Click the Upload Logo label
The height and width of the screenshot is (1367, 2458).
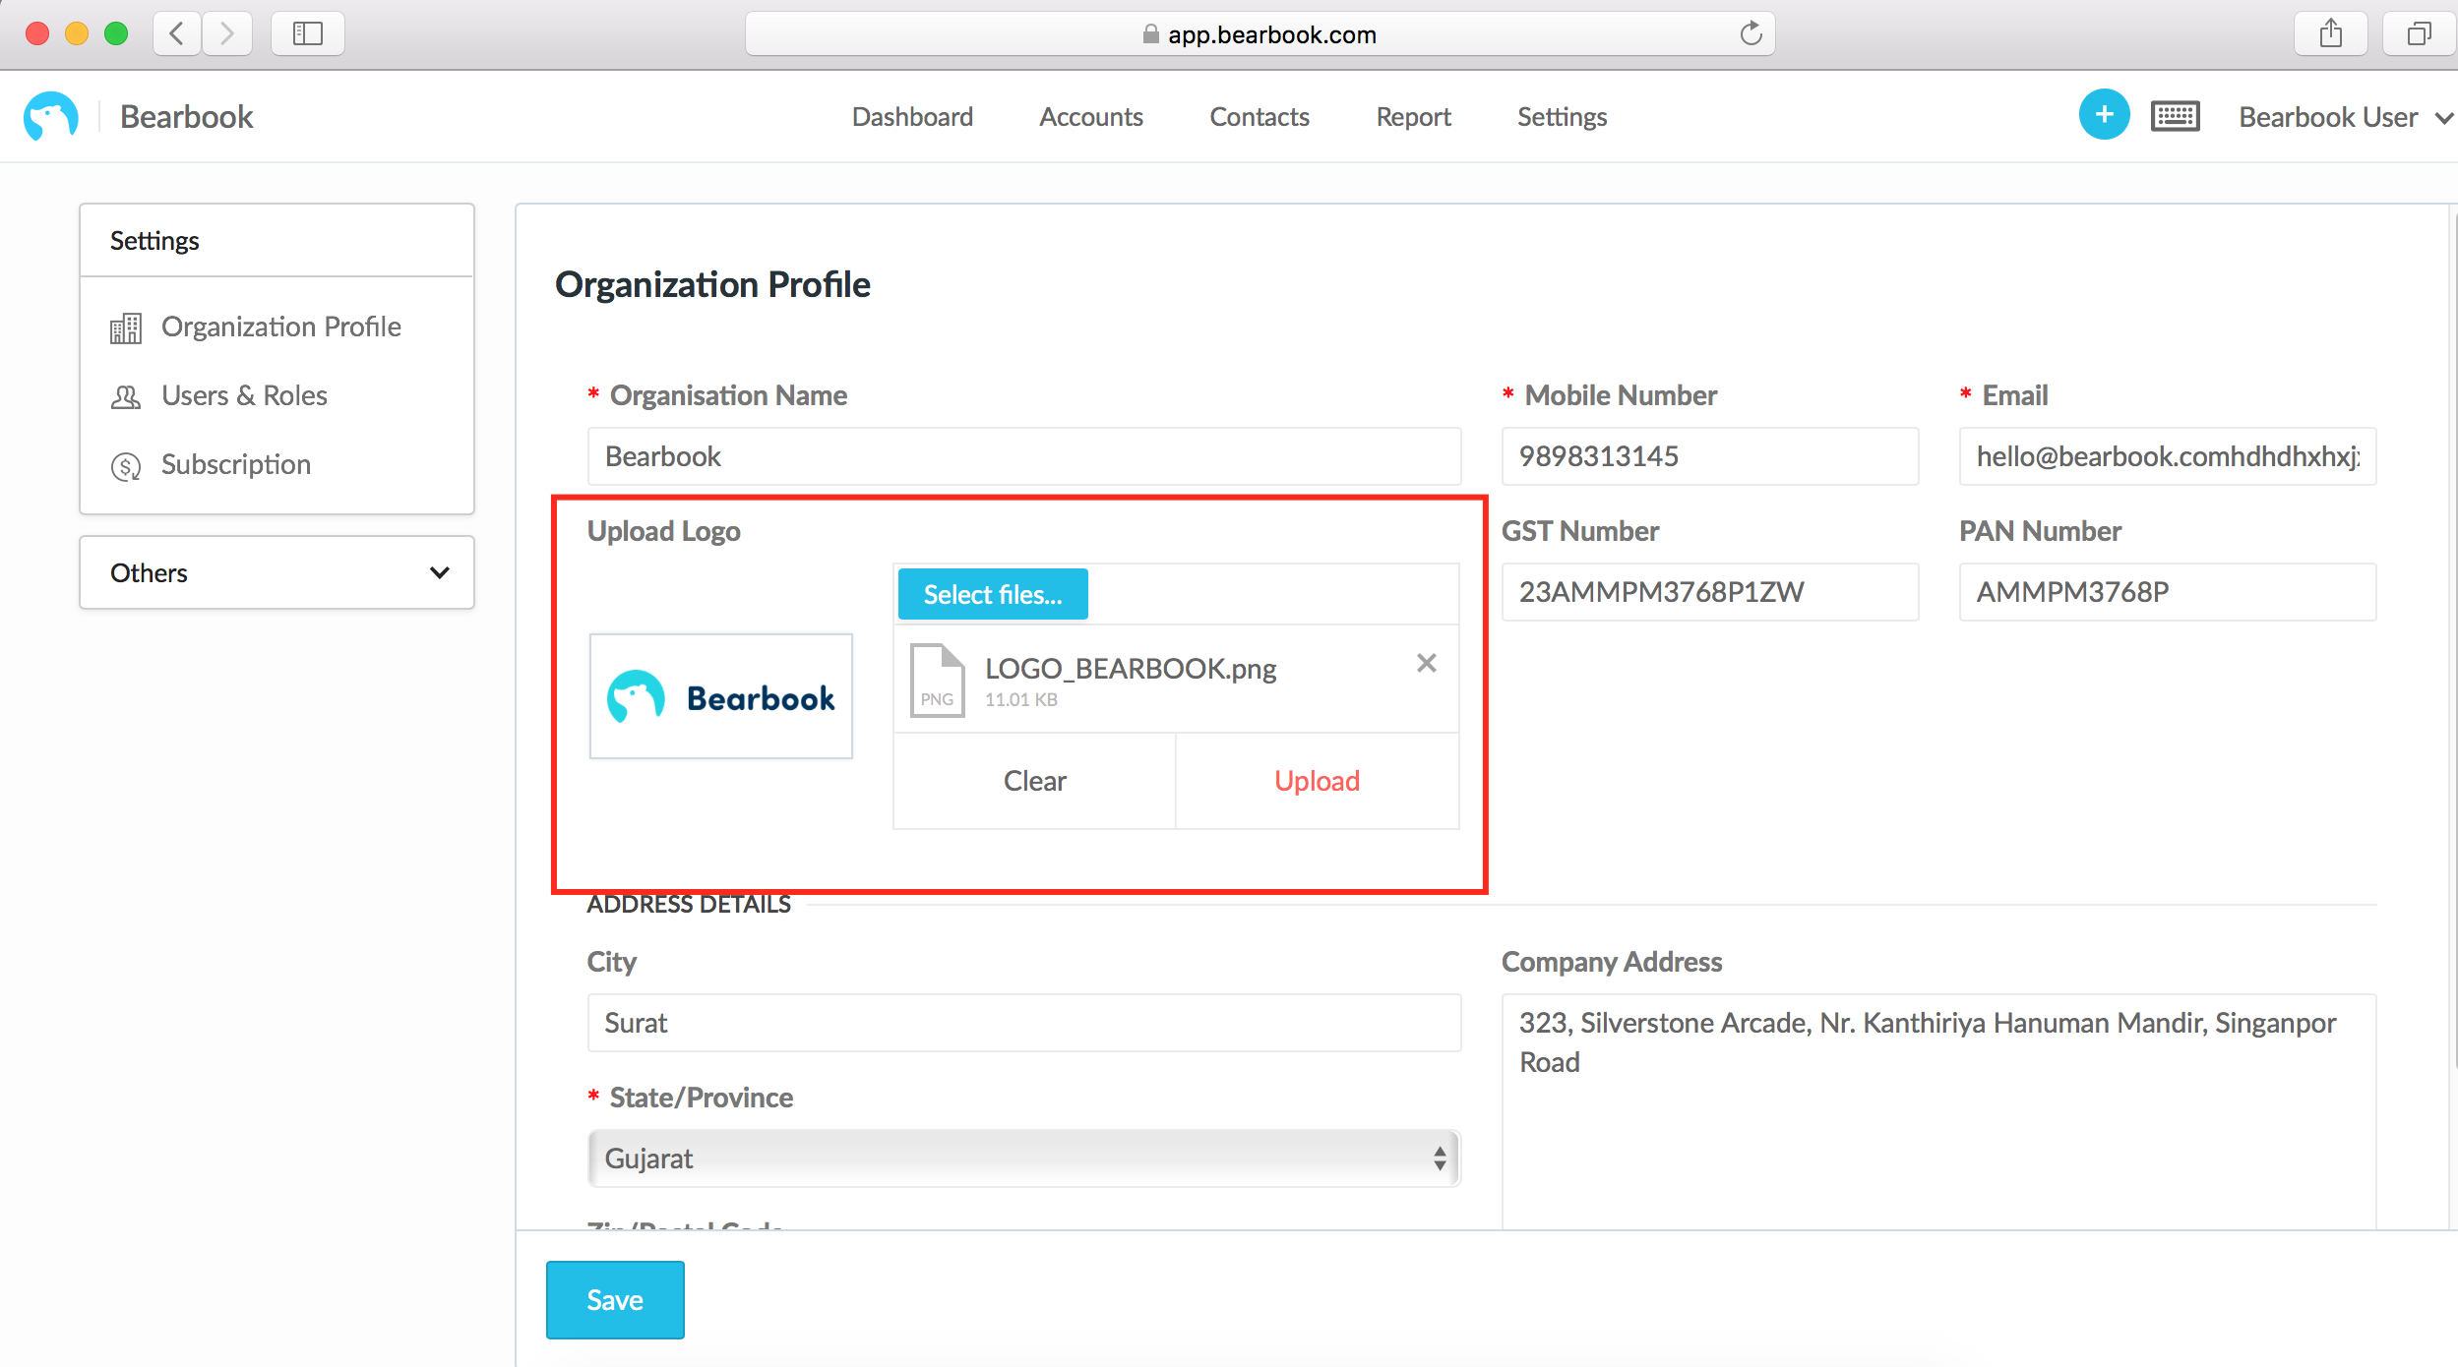[x=664, y=531]
